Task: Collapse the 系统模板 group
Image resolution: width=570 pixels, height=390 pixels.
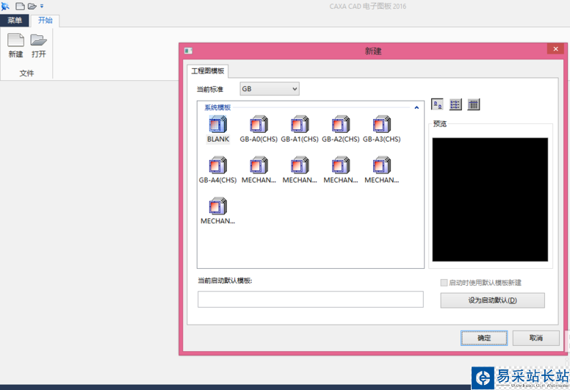Action: click(x=416, y=107)
